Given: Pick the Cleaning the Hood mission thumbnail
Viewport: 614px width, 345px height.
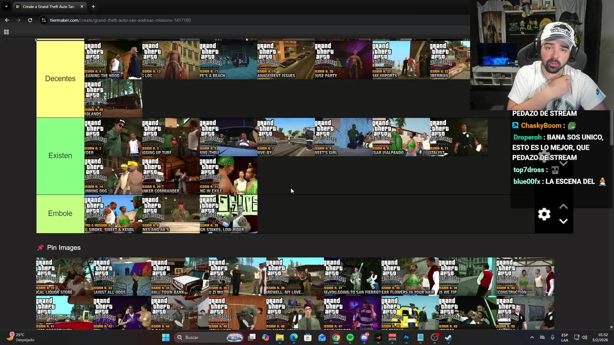Looking at the screenshot, I should 113,60.
